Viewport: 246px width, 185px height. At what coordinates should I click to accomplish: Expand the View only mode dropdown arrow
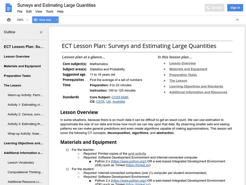tap(57, 20)
